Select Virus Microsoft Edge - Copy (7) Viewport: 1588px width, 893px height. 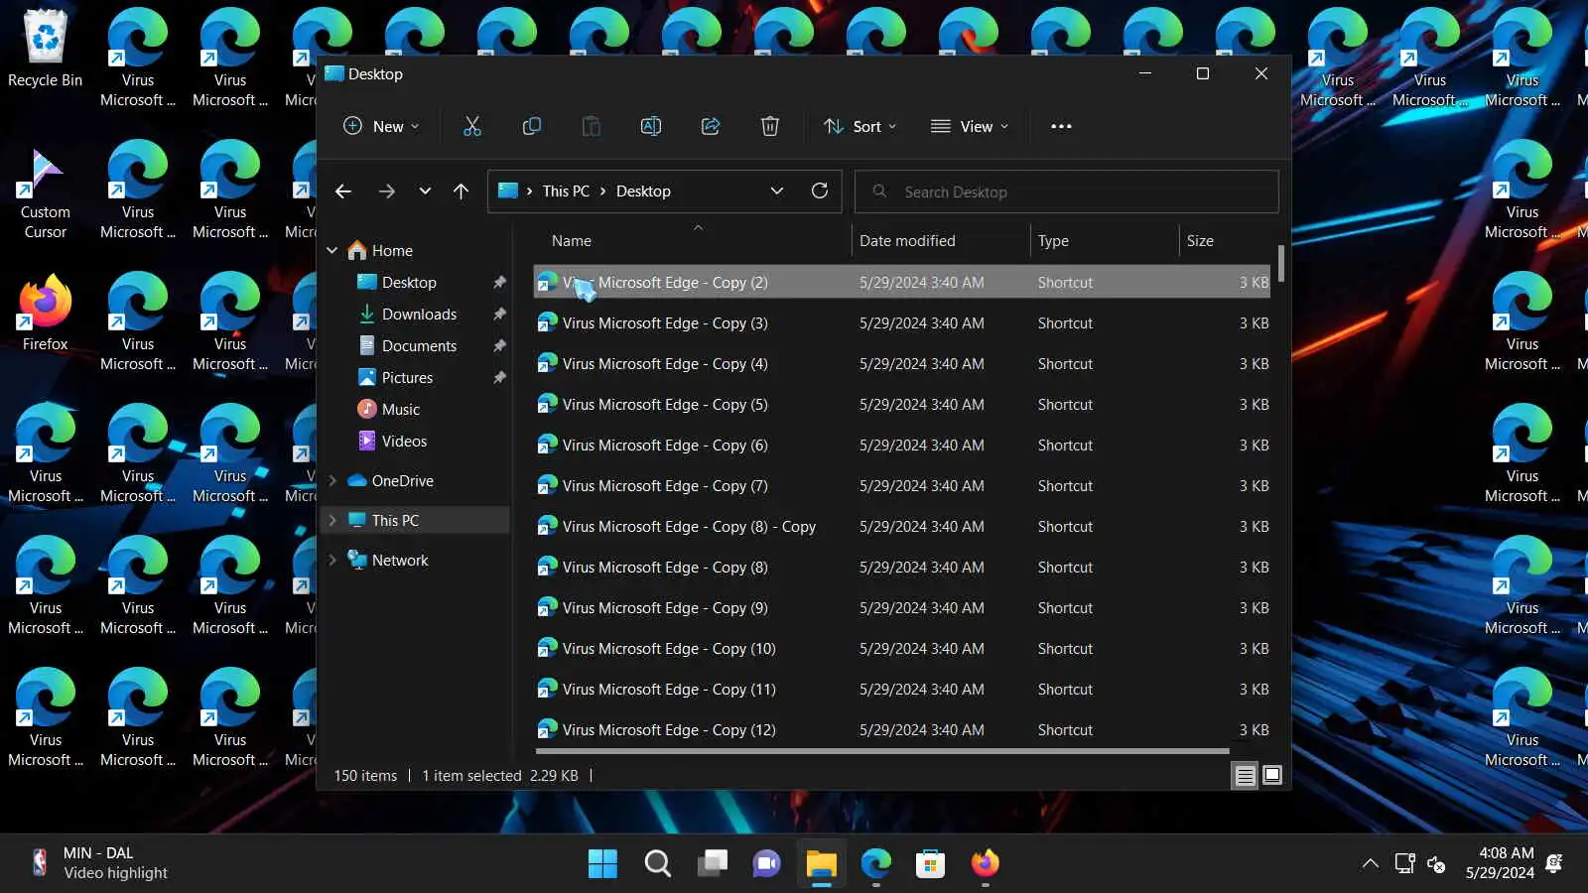[x=902, y=486]
